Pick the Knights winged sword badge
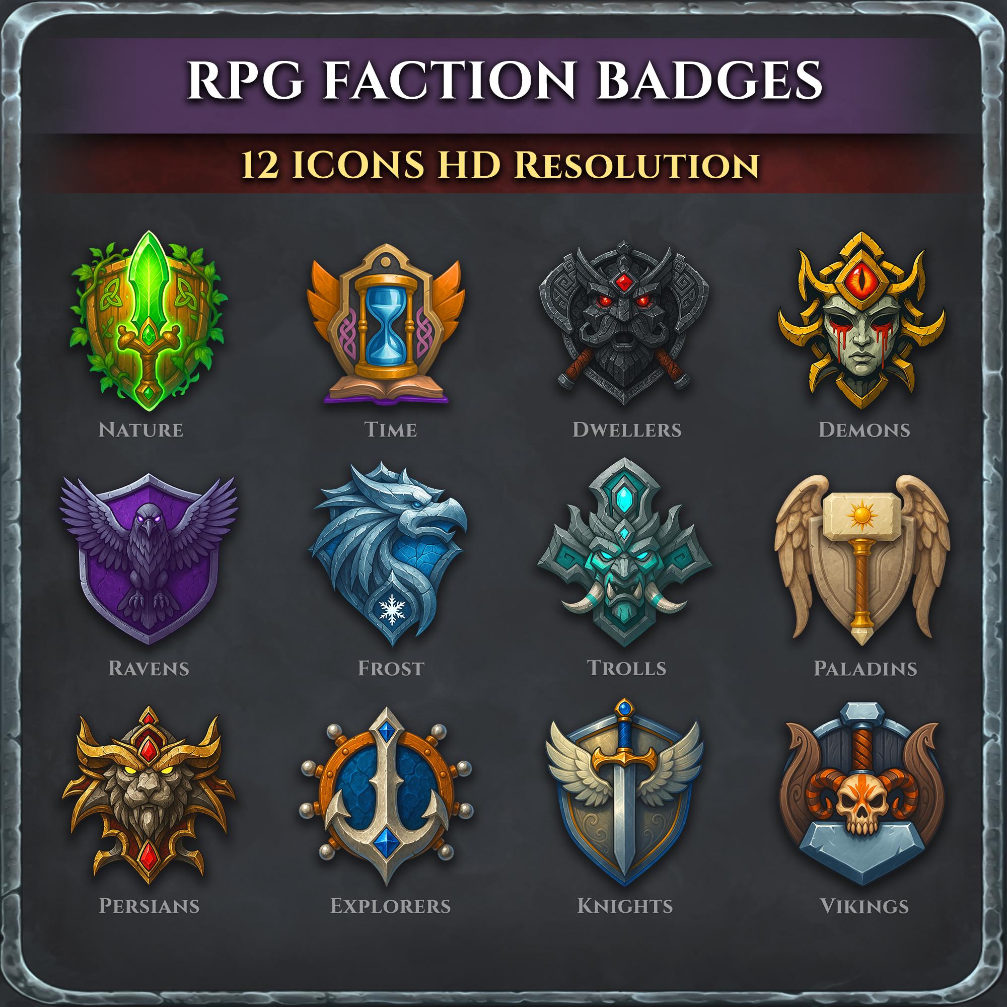Screen dimensions: 1007x1007 (x=624, y=794)
